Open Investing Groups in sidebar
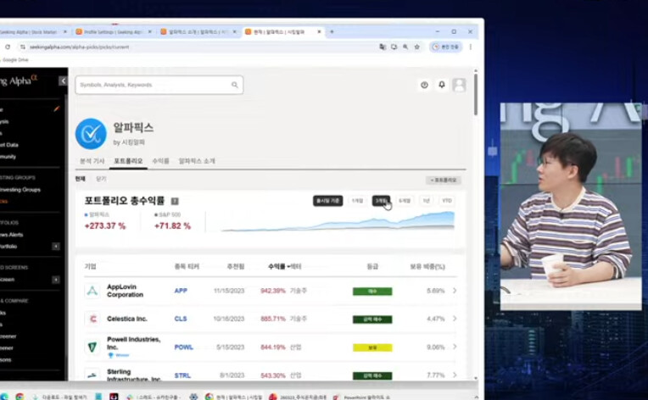Image resolution: width=648 pixels, height=400 pixels. click(x=20, y=190)
